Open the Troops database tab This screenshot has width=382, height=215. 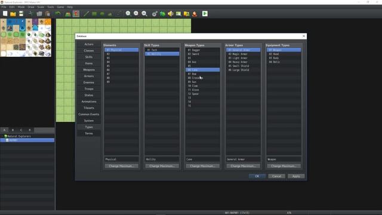[89, 89]
